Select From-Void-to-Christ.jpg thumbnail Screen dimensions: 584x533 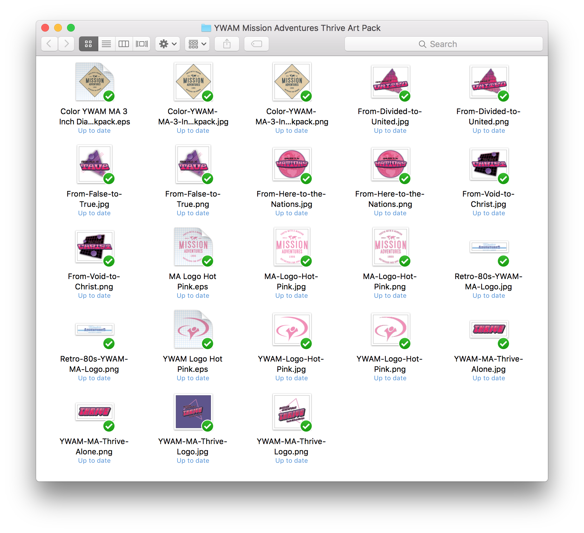pyautogui.click(x=489, y=164)
